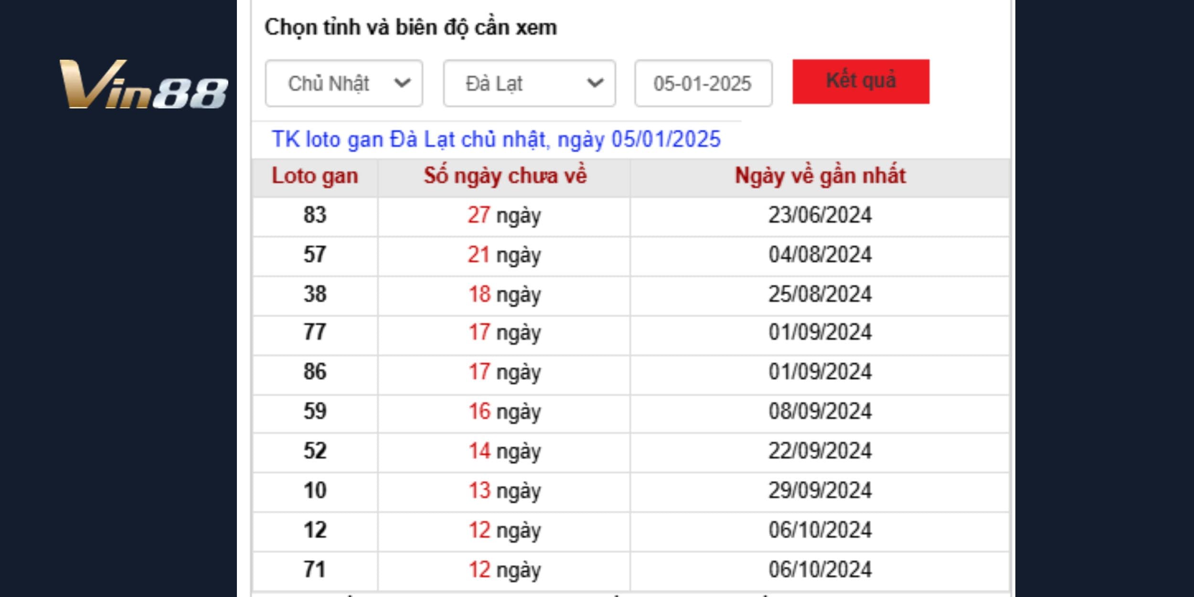Select loto number 71
Screen dimensions: 1194x597
(x=315, y=570)
